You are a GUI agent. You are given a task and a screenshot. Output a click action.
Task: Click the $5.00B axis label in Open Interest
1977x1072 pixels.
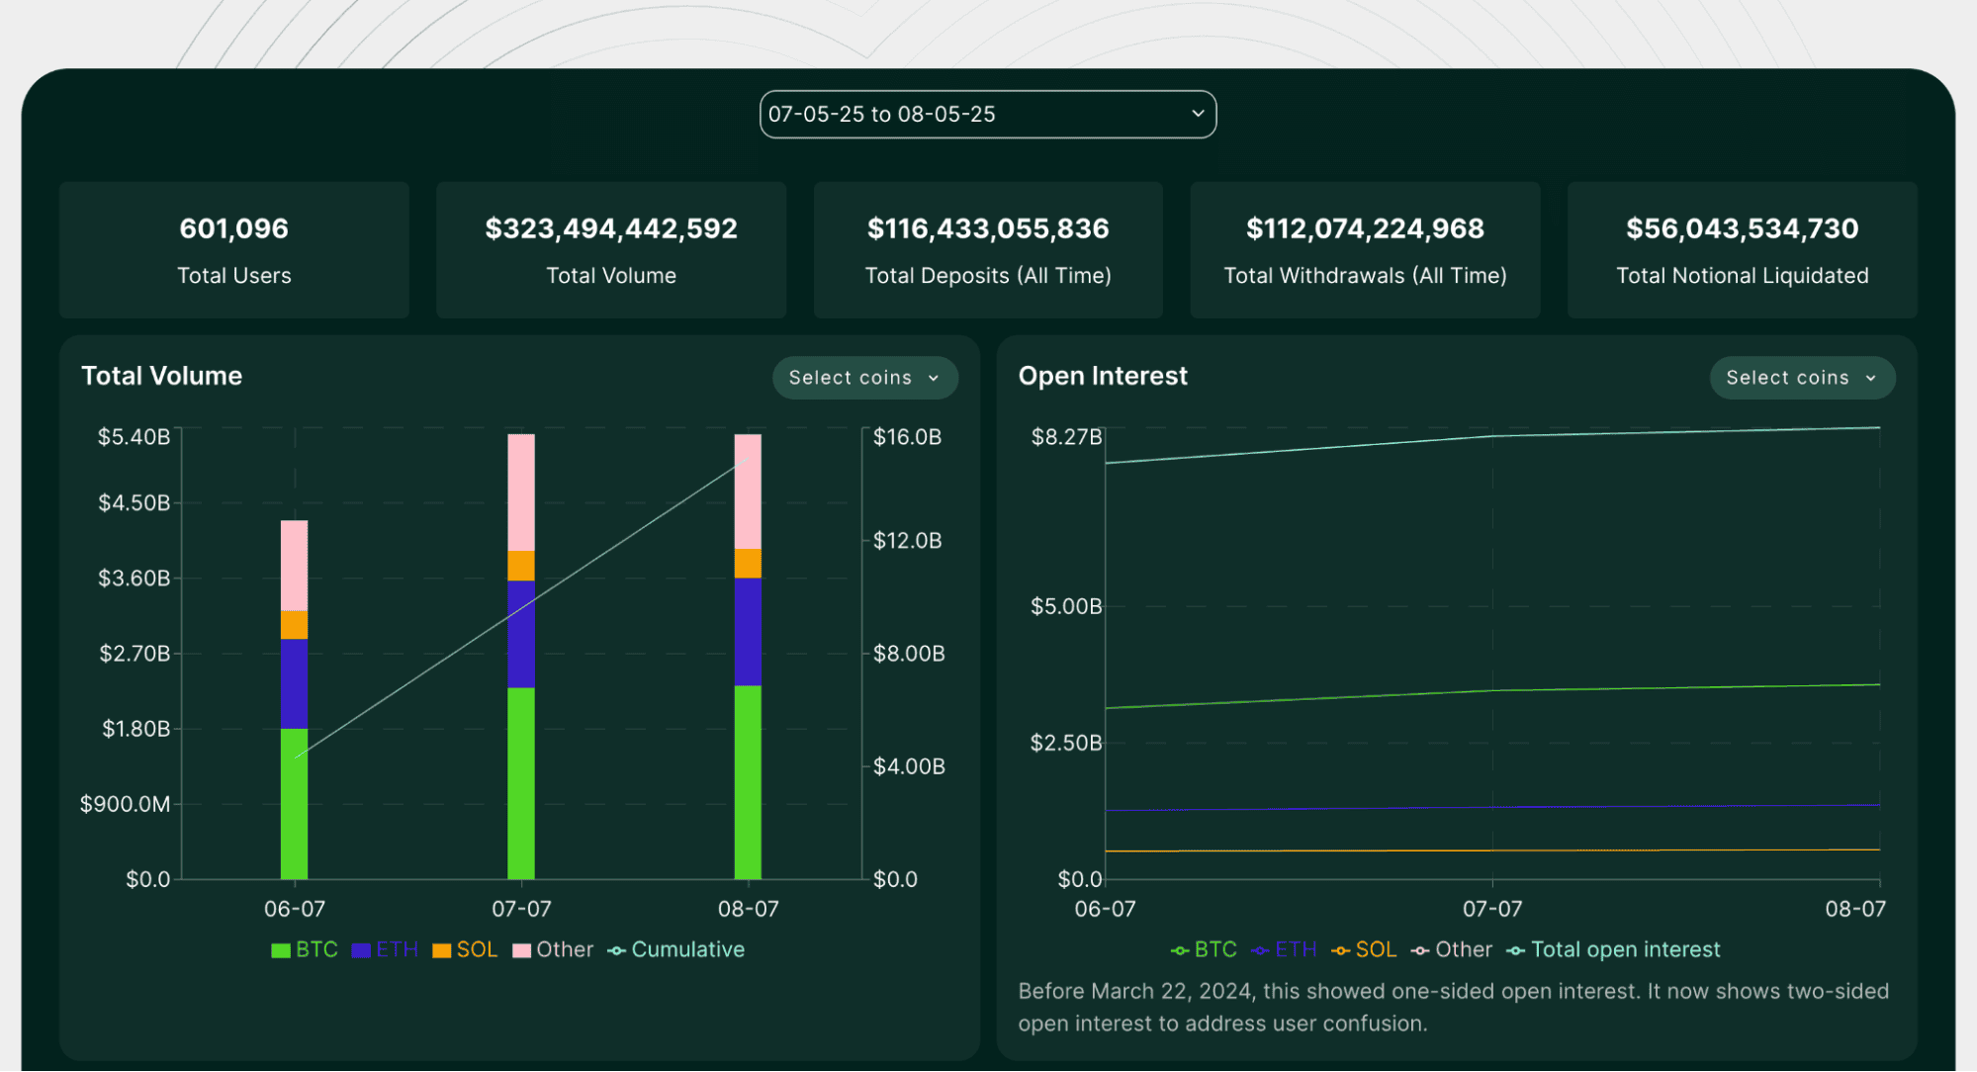[x=1066, y=606]
